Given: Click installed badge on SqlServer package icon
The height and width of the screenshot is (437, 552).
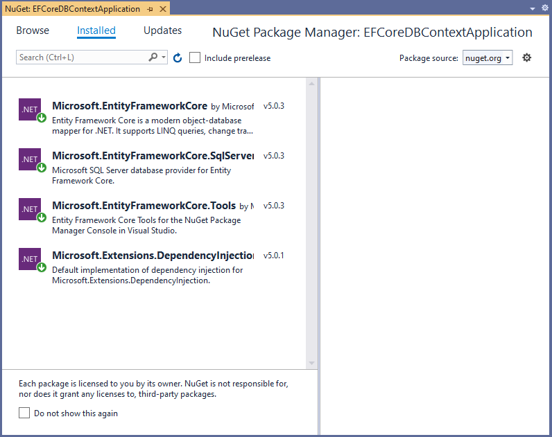Looking at the screenshot, I should point(42,168).
